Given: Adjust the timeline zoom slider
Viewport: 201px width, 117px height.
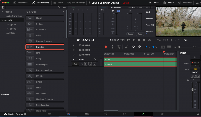Looking at the screenshot, I should 179,47.
